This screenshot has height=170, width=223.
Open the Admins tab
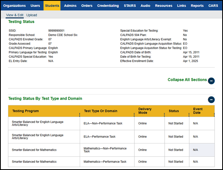click(70, 6)
